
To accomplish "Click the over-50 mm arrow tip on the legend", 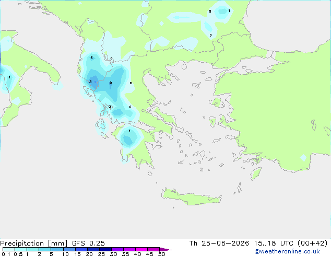I will (x=165, y=249).
